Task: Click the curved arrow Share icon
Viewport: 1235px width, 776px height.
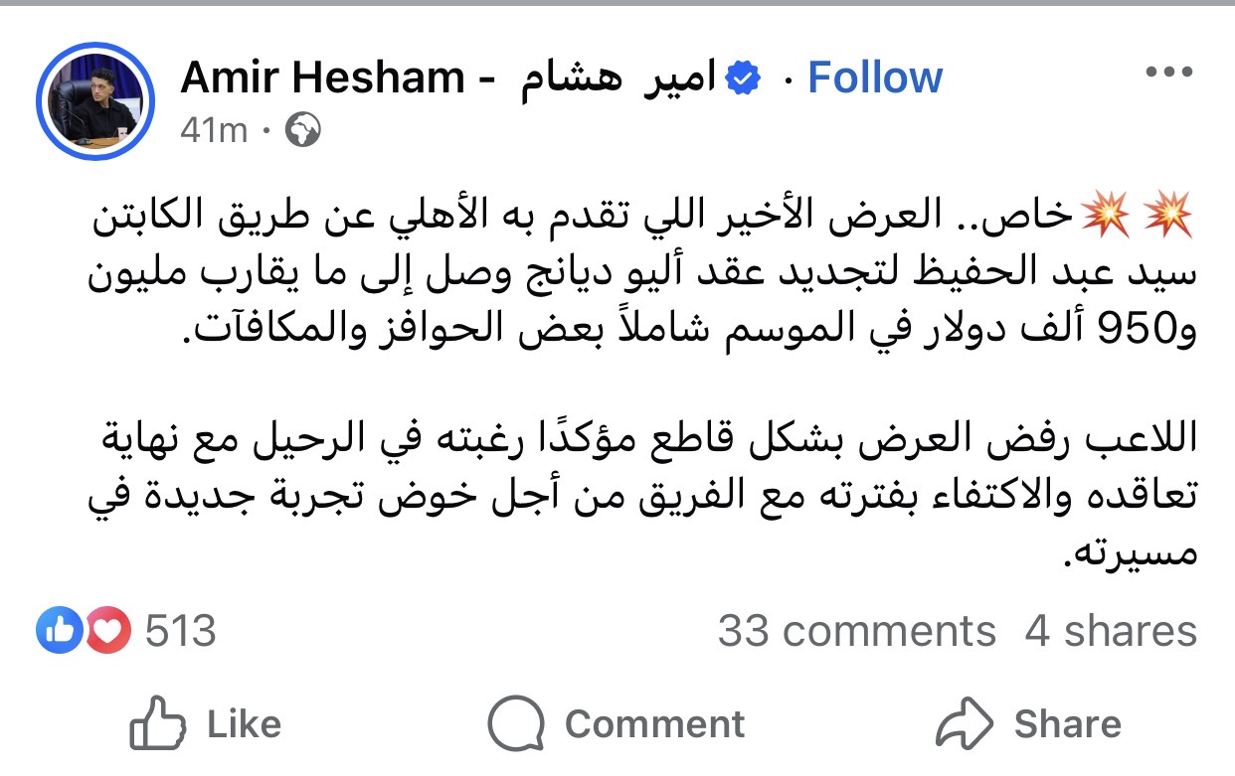Action: (964, 724)
